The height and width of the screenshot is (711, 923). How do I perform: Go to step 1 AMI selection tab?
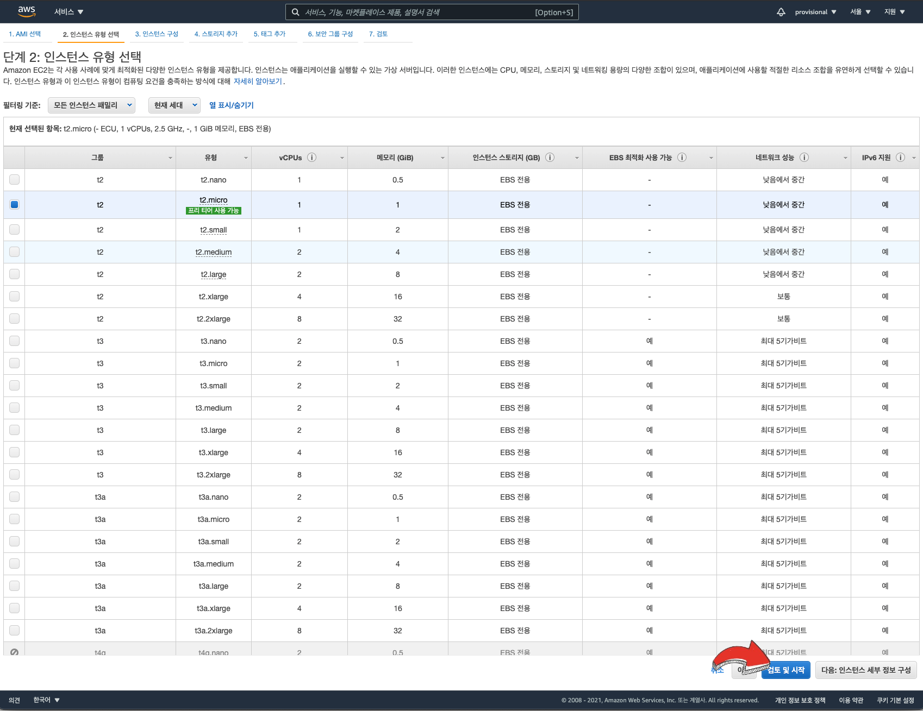(x=25, y=34)
